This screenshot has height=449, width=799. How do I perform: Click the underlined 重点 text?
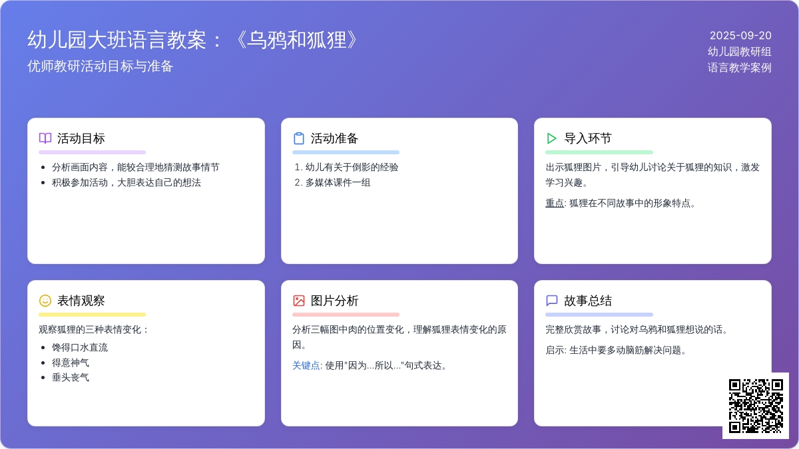click(x=555, y=203)
